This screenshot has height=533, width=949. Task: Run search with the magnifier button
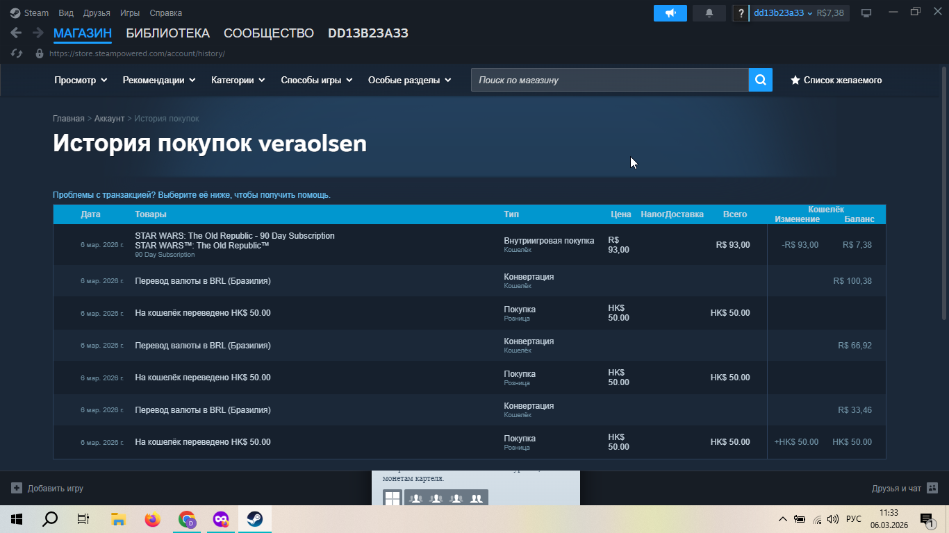(761, 80)
